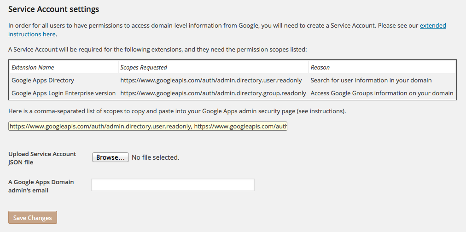Image resolution: width=466 pixels, height=232 pixels.
Task: Click the admin.directory.user.readonly scope URL cell
Action: 211,80
